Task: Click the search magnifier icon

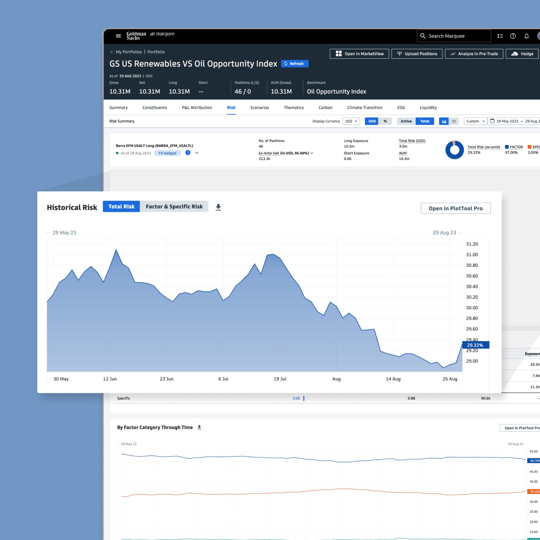Action: [423, 36]
